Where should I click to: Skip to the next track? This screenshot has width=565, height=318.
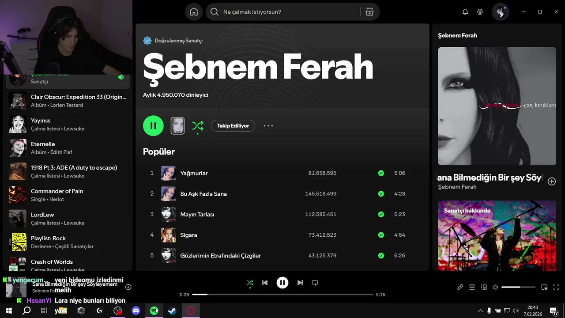click(300, 283)
